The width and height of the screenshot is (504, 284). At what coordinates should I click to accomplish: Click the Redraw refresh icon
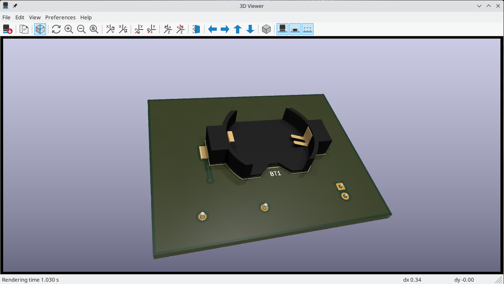pos(56,29)
